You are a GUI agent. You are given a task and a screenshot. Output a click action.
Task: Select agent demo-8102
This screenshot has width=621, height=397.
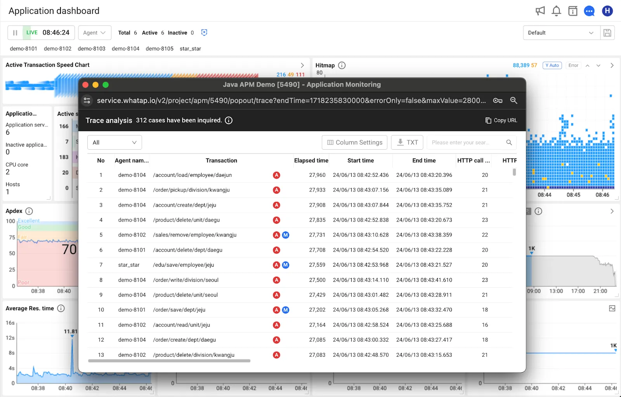coord(58,48)
